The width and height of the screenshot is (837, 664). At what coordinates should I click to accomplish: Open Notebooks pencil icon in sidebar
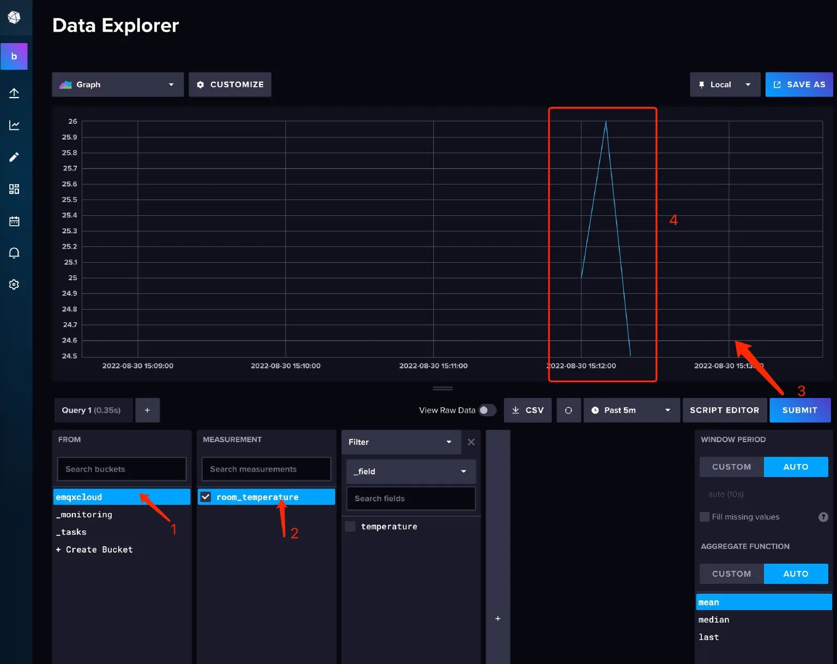coord(14,157)
